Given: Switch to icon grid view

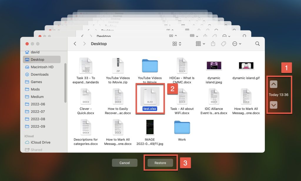Looking at the screenshot, I should click(175, 44).
